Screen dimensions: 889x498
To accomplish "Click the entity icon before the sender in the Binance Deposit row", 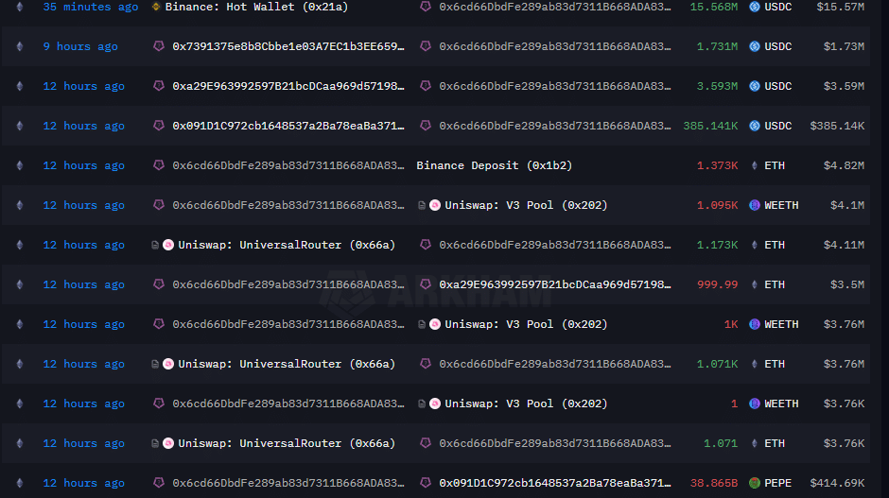I will pos(159,164).
